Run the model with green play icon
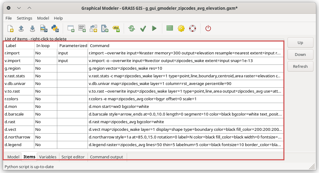The height and width of the screenshot is (173, 319). pyautogui.click(x=154, y=28)
